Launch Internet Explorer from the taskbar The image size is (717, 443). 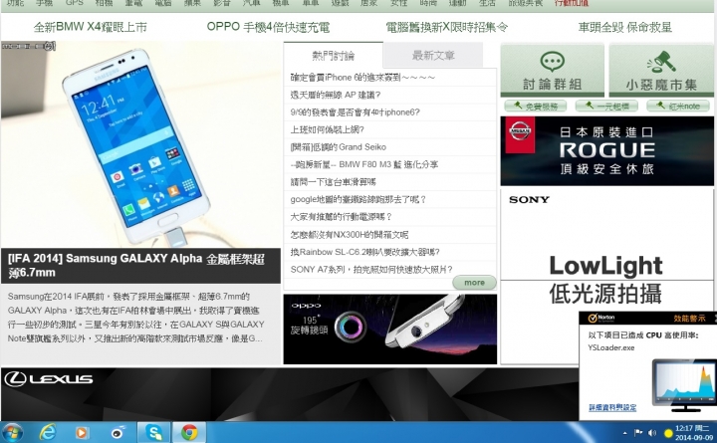(x=48, y=432)
